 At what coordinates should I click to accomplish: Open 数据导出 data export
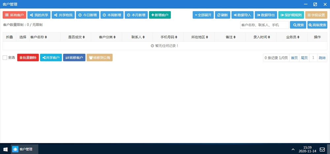click(x=265, y=15)
